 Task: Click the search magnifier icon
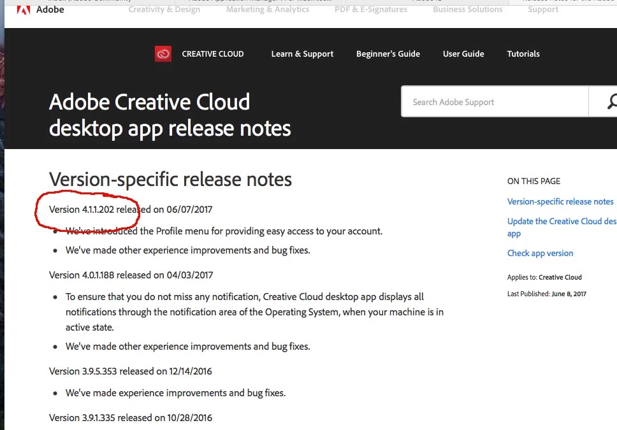611,101
